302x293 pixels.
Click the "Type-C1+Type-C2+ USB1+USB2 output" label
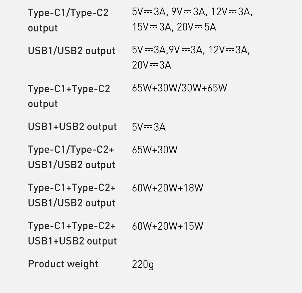point(72,233)
